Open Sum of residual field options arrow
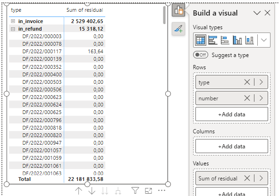 click(x=261, y=178)
